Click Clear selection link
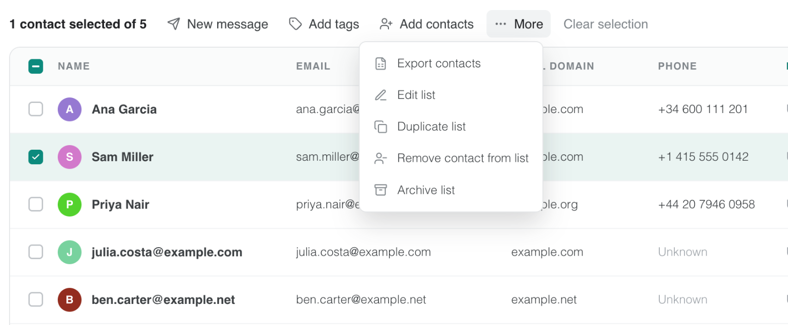Viewport: 788px width, 325px height. [606, 24]
